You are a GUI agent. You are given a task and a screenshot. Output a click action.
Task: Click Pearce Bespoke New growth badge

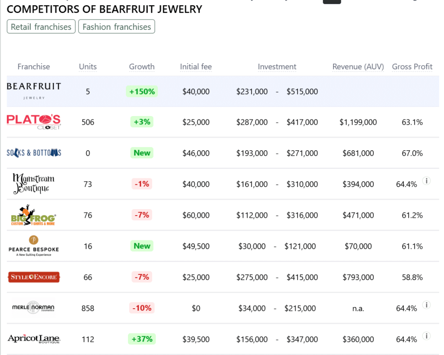click(x=142, y=246)
